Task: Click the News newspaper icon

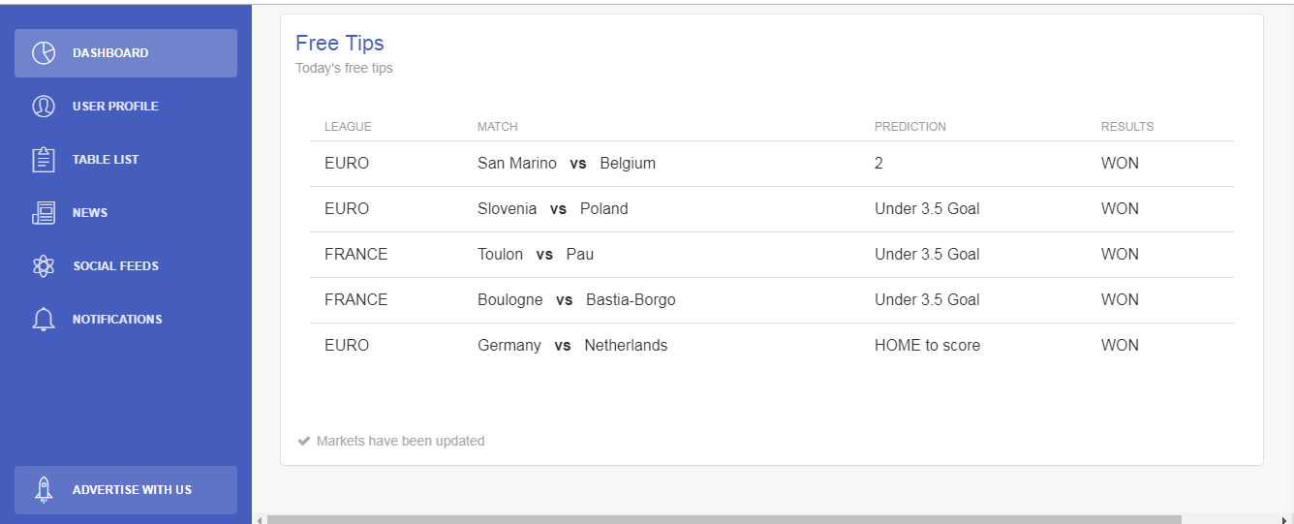Action: (44, 213)
